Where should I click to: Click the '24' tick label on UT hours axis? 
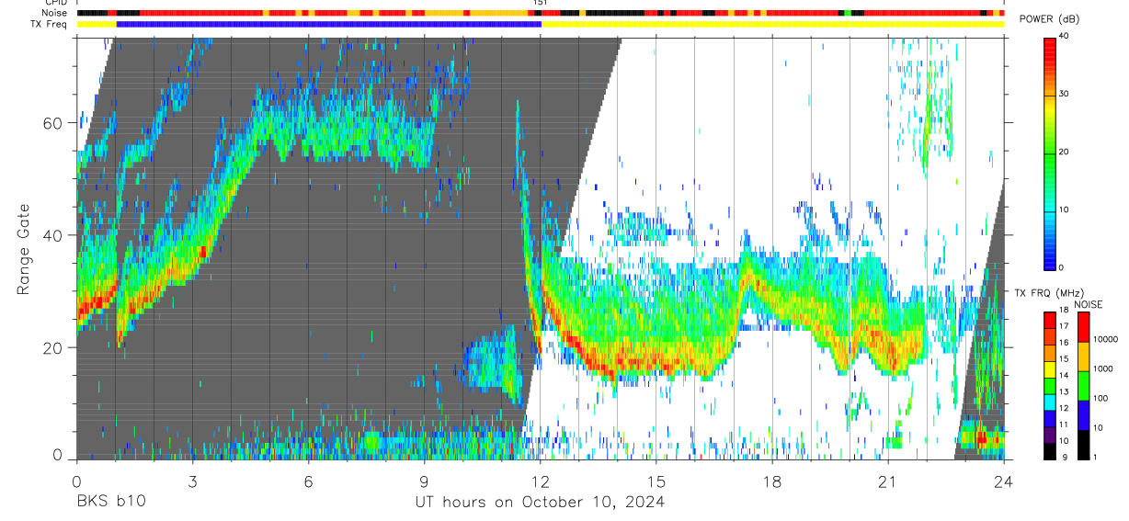(x=1003, y=481)
